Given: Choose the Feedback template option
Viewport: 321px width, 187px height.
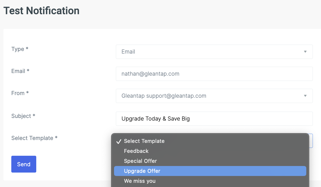Looking at the screenshot, I should click(x=136, y=151).
